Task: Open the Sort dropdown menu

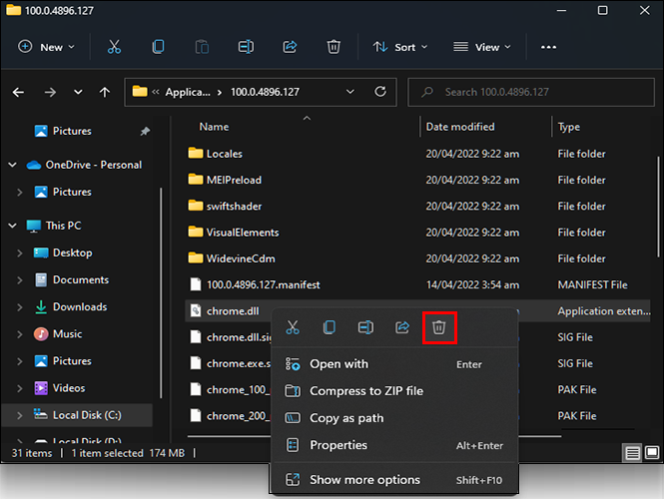Action: (x=399, y=47)
